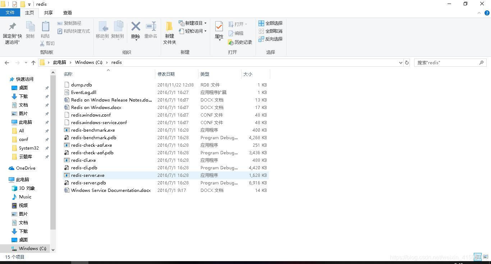Click the navigation pane scrollbar up arrow
The width and height of the screenshot is (491, 264).
click(53, 72)
